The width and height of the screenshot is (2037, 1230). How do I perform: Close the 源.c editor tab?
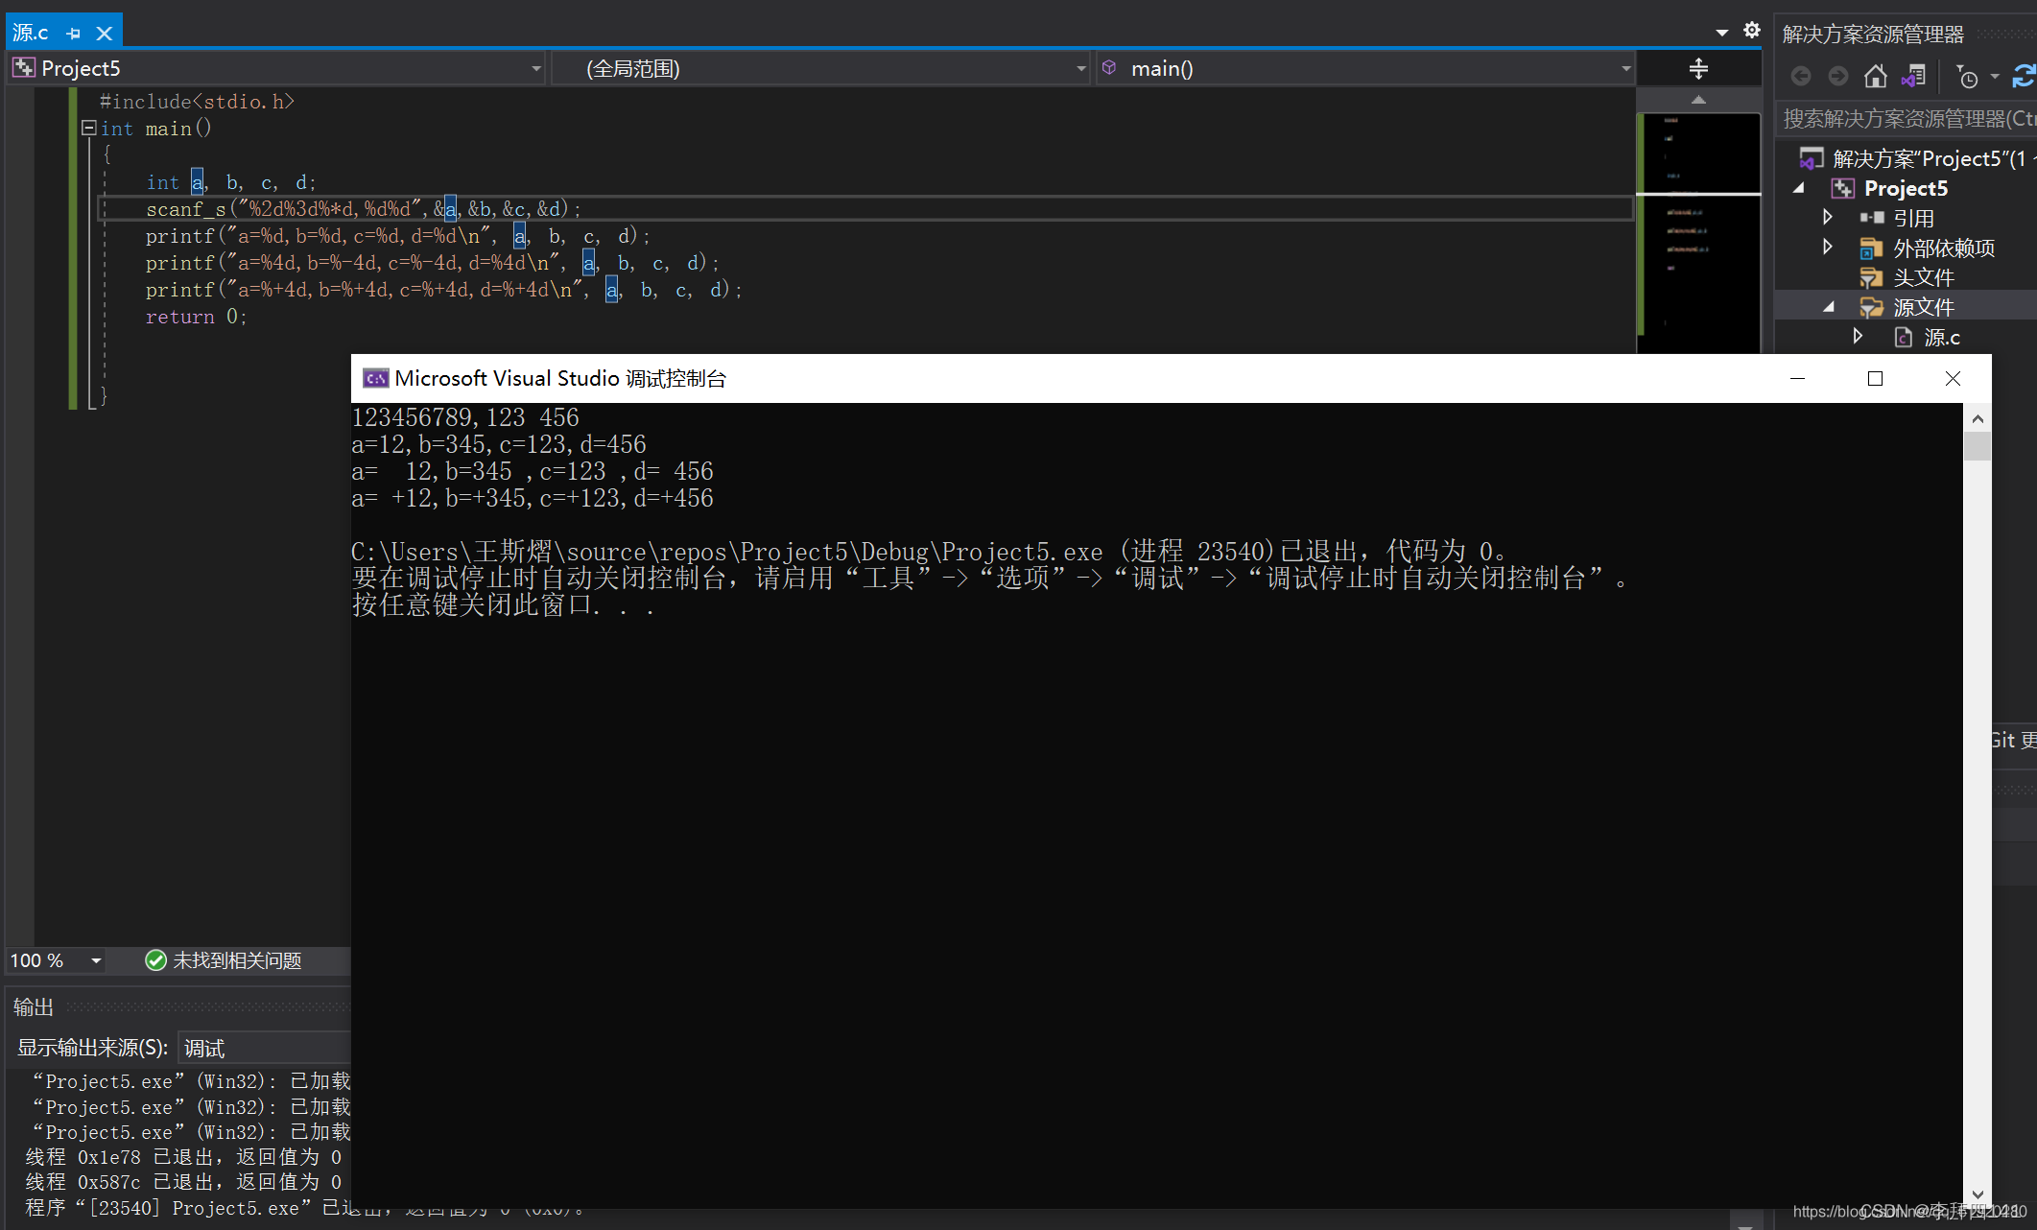[x=105, y=34]
